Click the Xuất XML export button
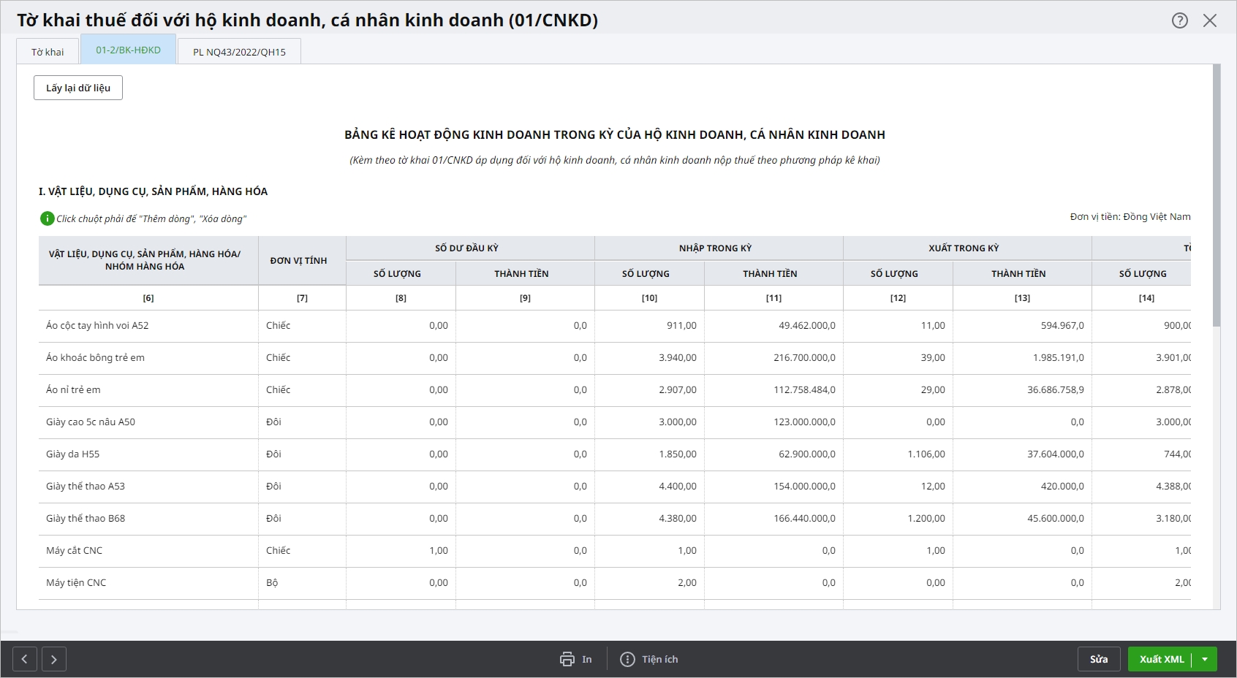Image resolution: width=1237 pixels, height=678 pixels. [x=1161, y=659]
